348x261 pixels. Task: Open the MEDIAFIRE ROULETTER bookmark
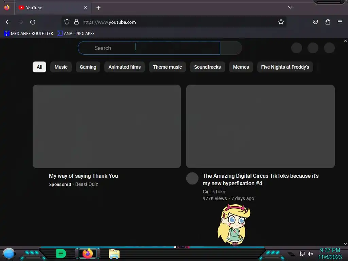pos(29,34)
